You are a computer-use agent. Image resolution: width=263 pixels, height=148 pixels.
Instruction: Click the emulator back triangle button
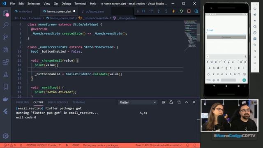click(x=255, y=51)
